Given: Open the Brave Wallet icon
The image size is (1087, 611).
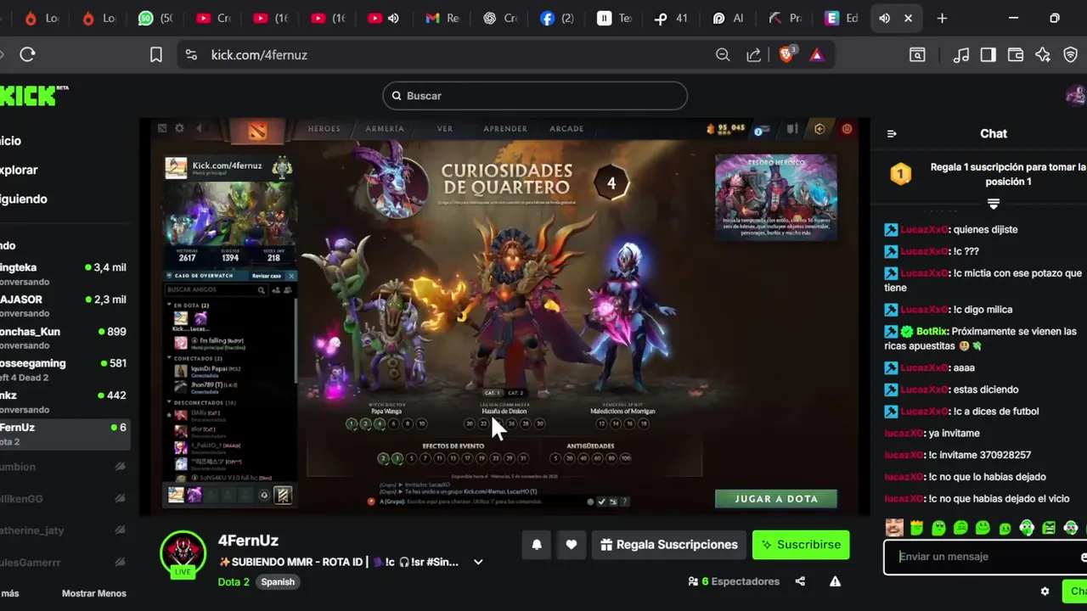Looking at the screenshot, I should pos(1016,54).
